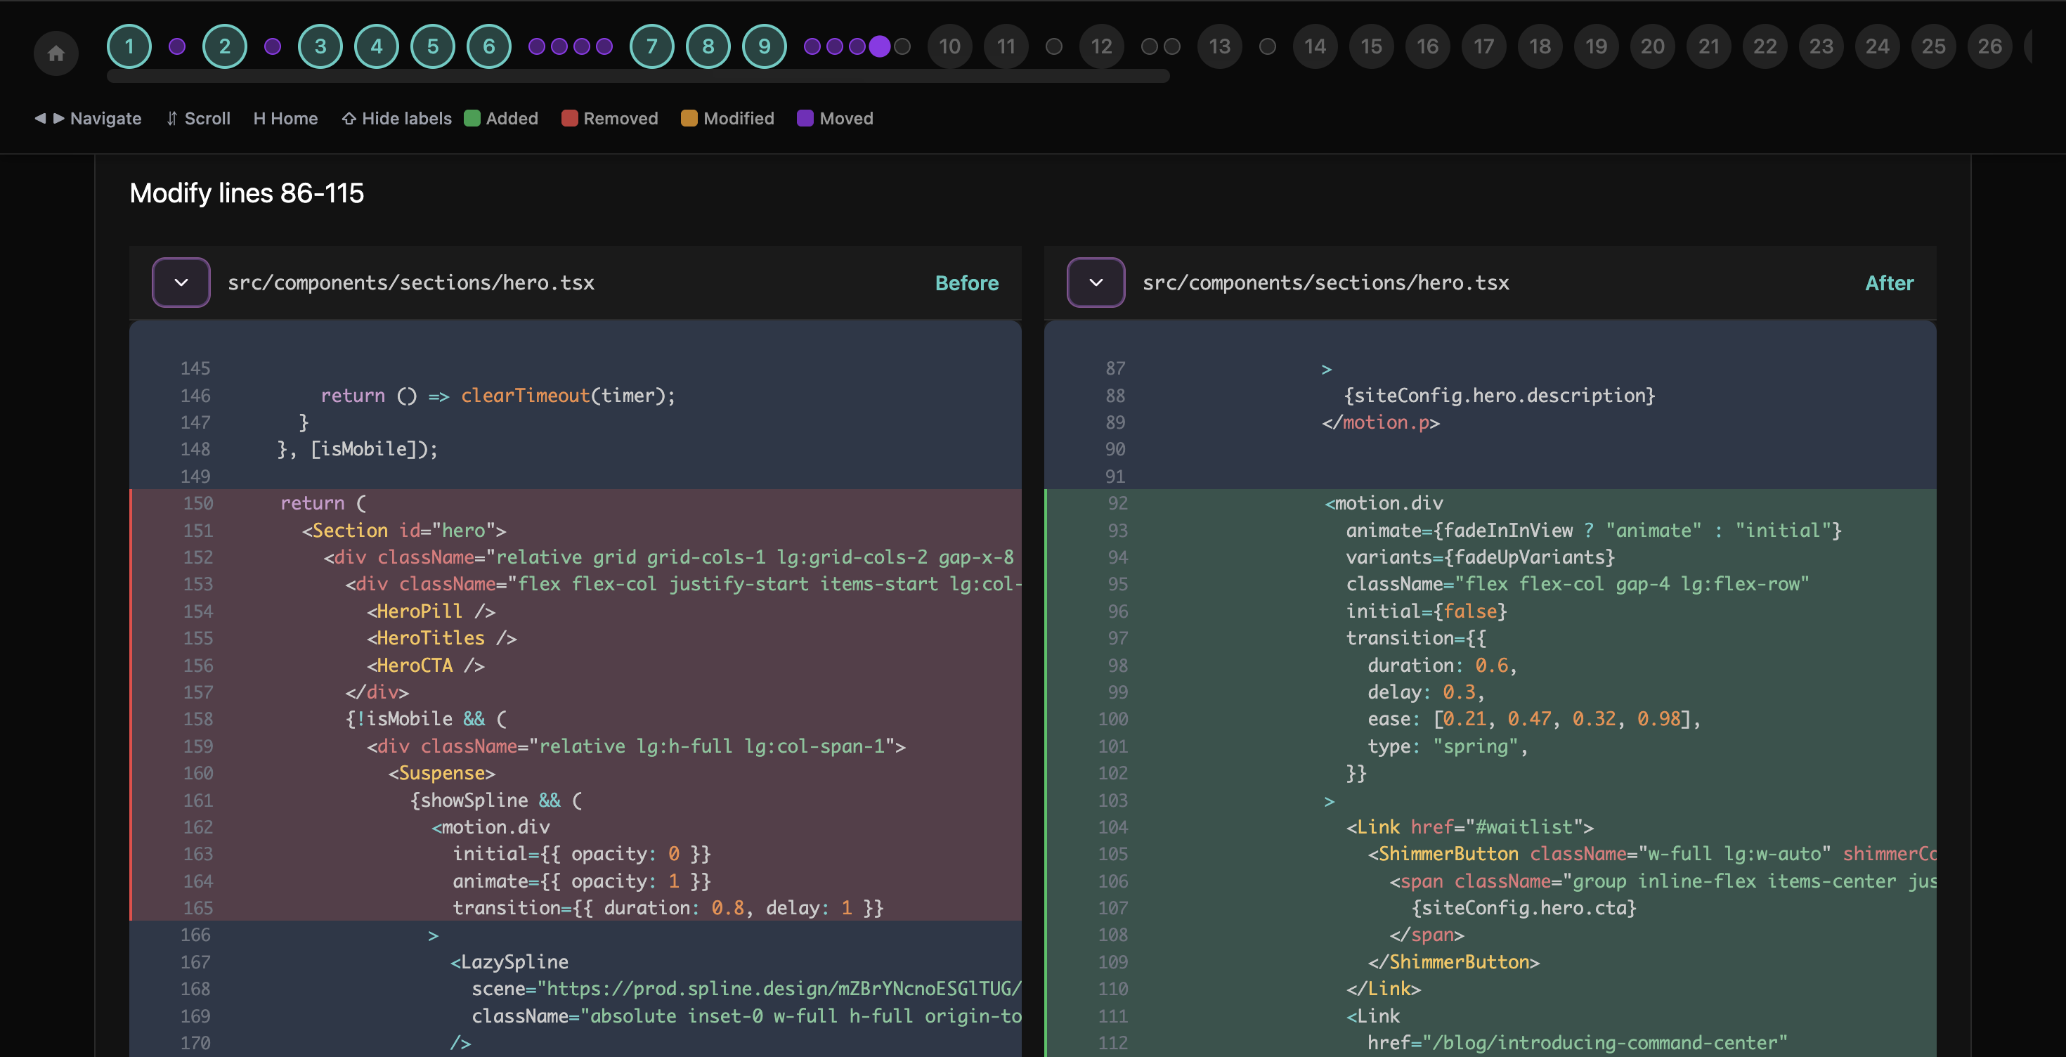Click the step timeline horizontal scrollbar
This screenshot has width=2066, height=1057.
point(637,76)
